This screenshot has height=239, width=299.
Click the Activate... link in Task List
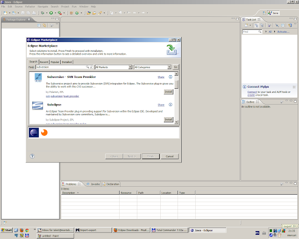(x=283, y=32)
